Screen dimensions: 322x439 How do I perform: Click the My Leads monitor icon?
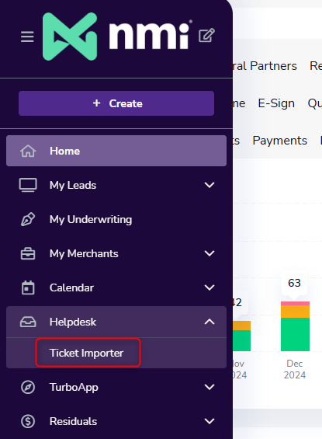[28, 185]
